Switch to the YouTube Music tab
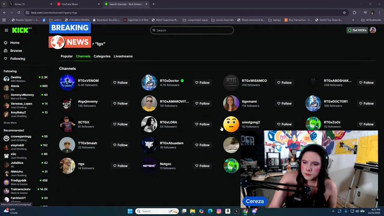This screenshot has height=216, width=384. 79,4
